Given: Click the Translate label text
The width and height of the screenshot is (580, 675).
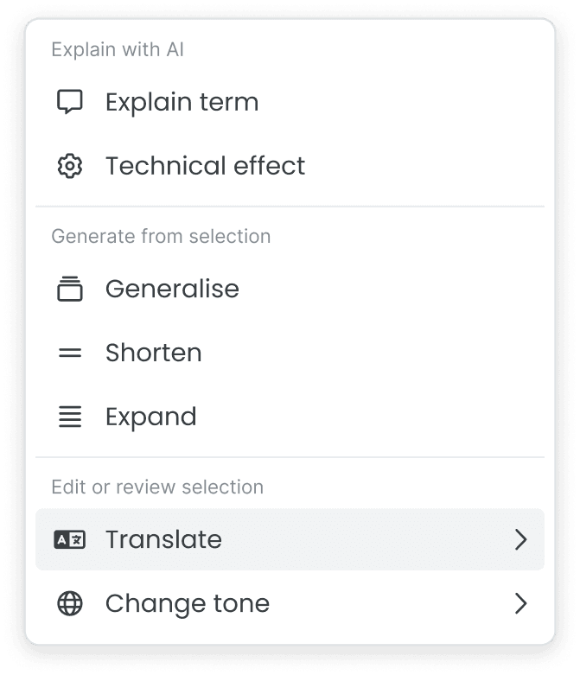Looking at the screenshot, I should 163,539.
